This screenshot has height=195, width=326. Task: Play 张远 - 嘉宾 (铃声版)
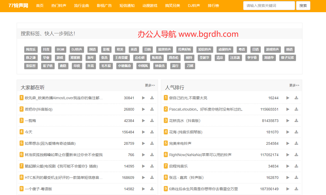pyautogui.click(x=288, y=178)
